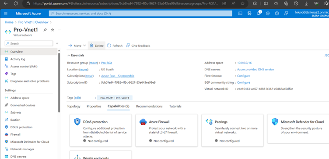
Task: Open the browser read aloud icon
Action: [234, 4]
